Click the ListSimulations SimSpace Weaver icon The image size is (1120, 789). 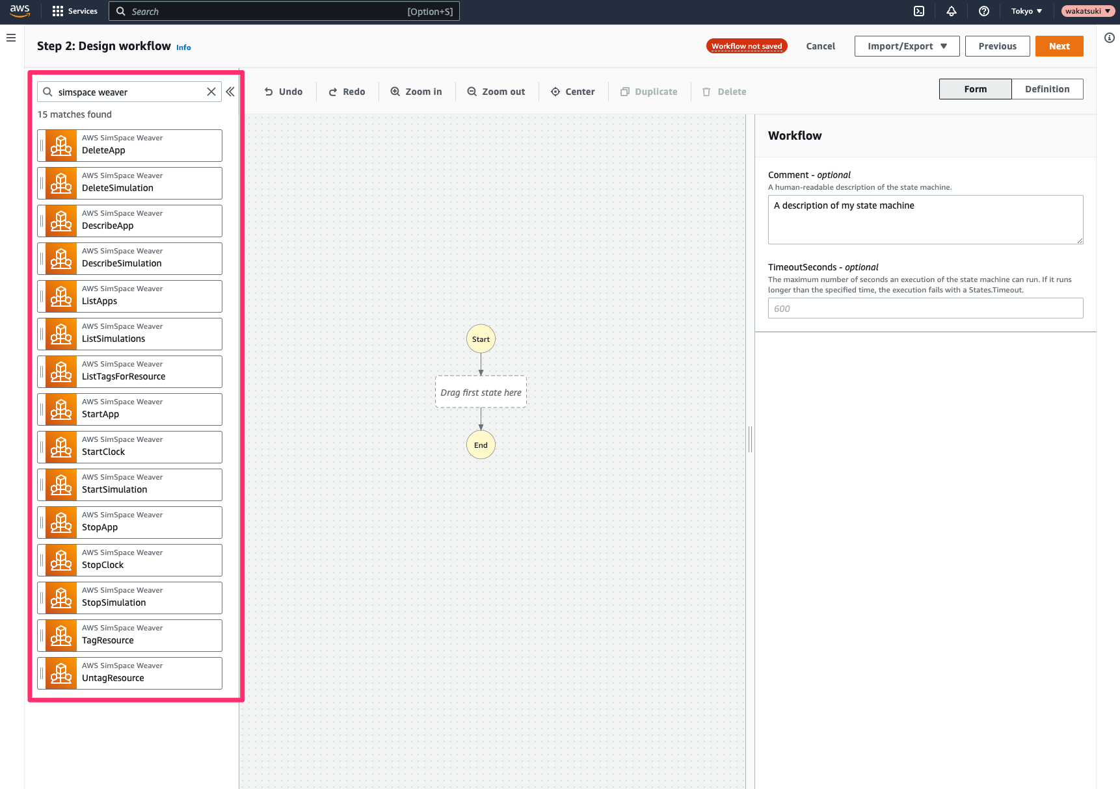[61, 334]
